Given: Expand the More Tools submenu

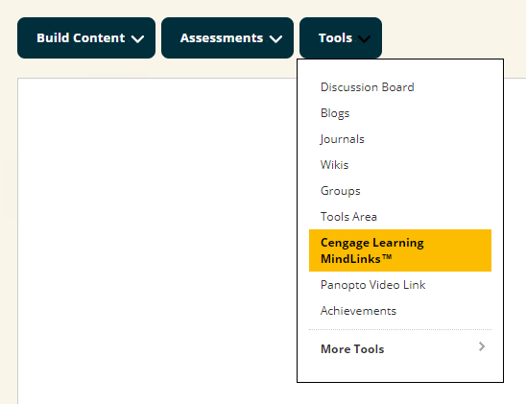Looking at the screenshot, I should point(400,349).
